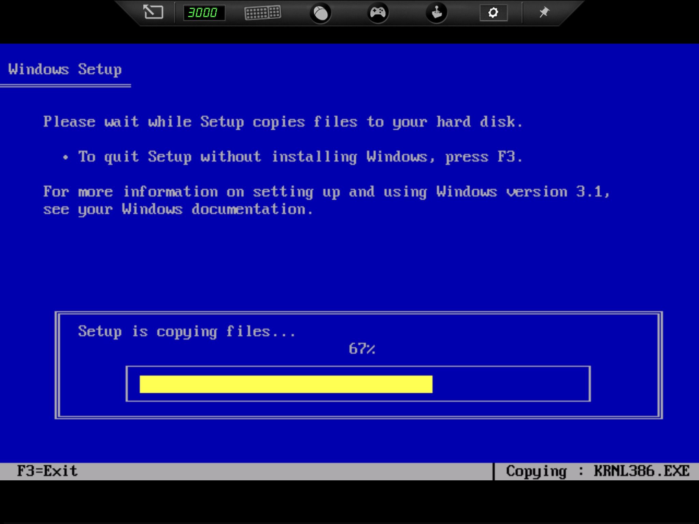Viewport: 699px width, 524px height.
Task: Click the Please wait while Setup copies line
Action: point(283,121)
